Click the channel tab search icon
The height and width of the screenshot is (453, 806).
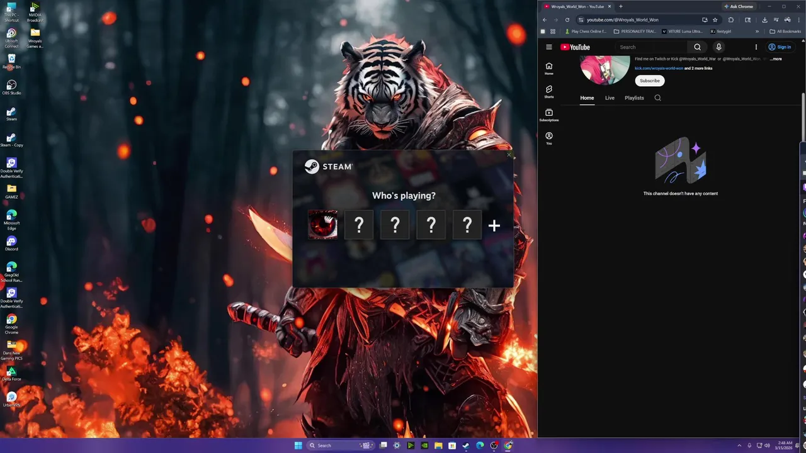coord(657,98)
